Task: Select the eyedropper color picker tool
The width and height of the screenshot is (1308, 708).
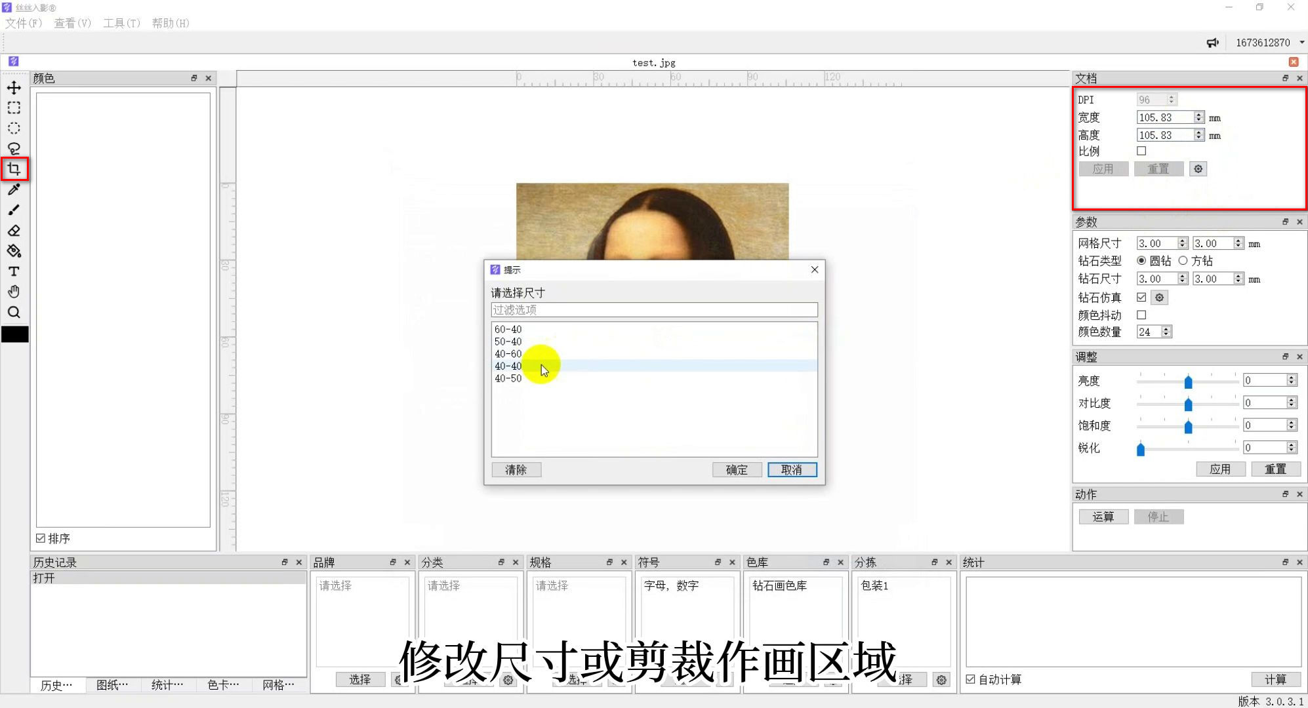Action: [14, 189]
